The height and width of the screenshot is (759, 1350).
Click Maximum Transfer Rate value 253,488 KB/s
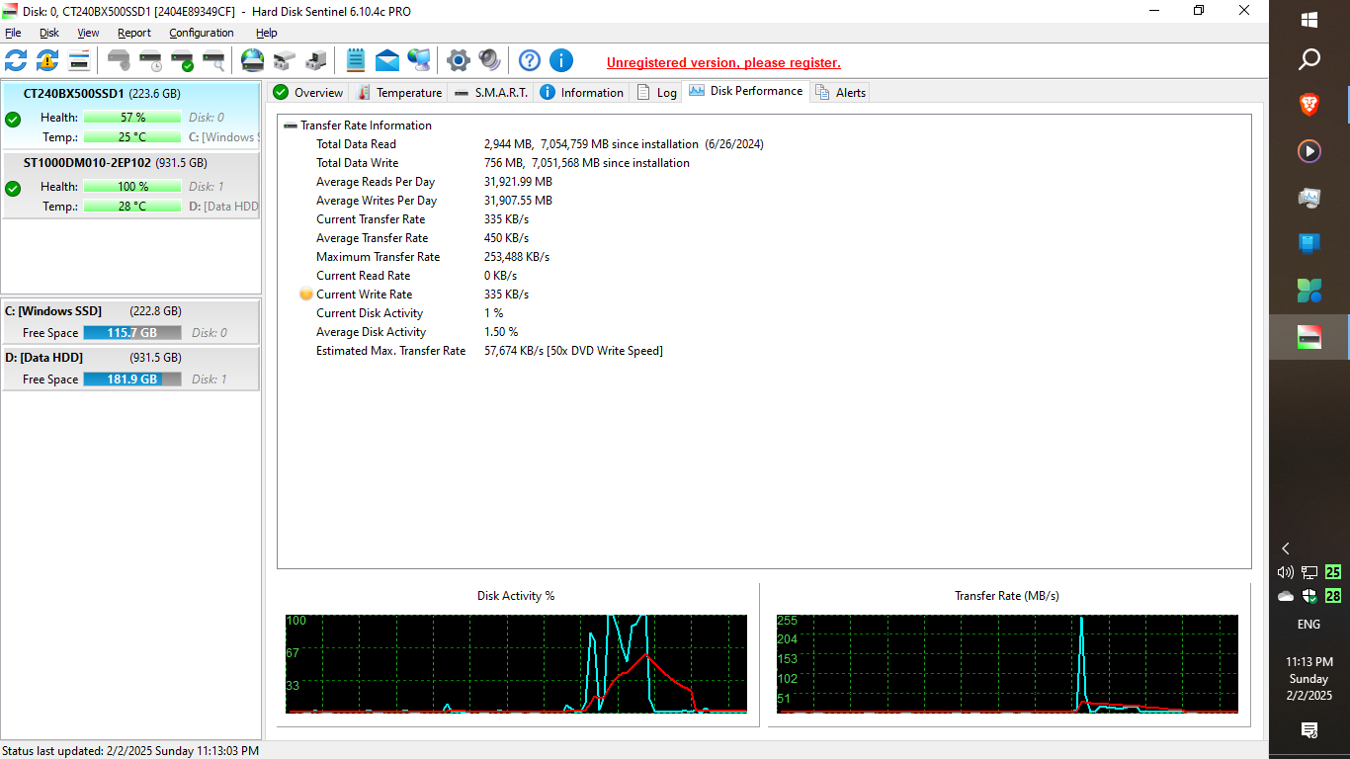point(517,257)
